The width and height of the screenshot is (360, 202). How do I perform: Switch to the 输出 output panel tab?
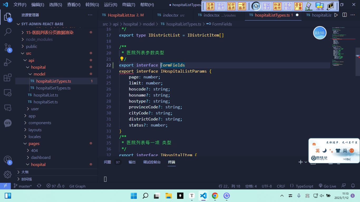click(x=132, y=162)
